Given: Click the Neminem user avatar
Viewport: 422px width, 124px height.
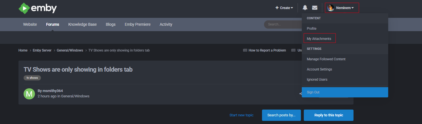Looking at the screenshot, I should 330,8.
